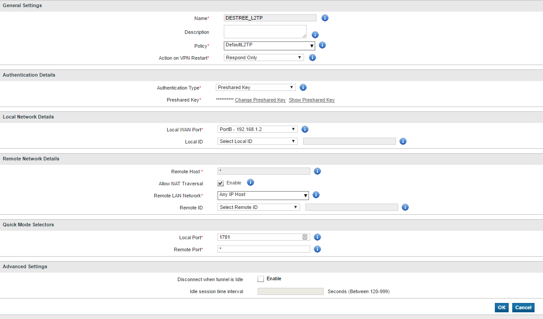This screenshot has height=319, width=543.
Task: Click the Authentication Details section header
Action: click(x=271, y=75)
